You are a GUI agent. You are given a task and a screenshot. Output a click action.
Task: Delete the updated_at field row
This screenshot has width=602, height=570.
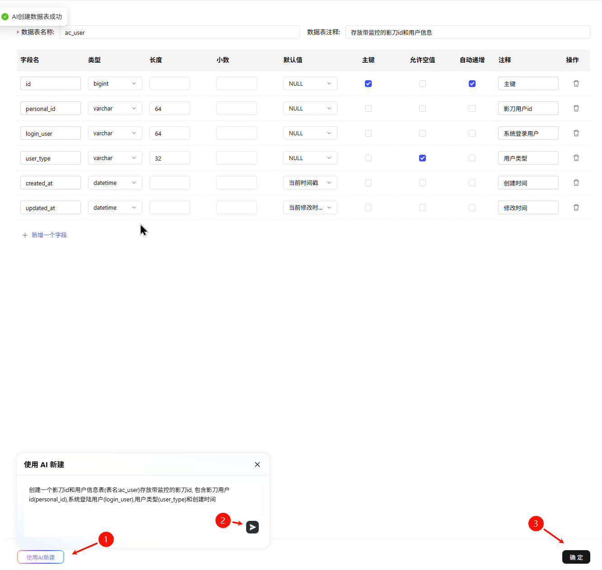tap(576, 207)
